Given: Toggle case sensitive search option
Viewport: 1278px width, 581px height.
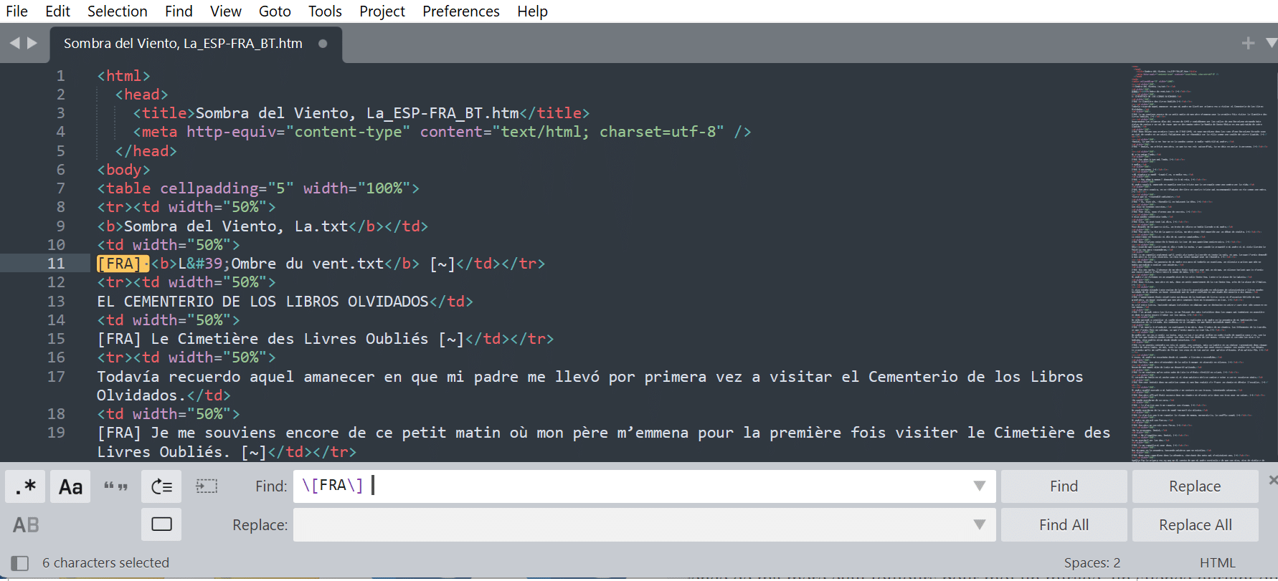Looking at the screenshot, I should (70, 486).
